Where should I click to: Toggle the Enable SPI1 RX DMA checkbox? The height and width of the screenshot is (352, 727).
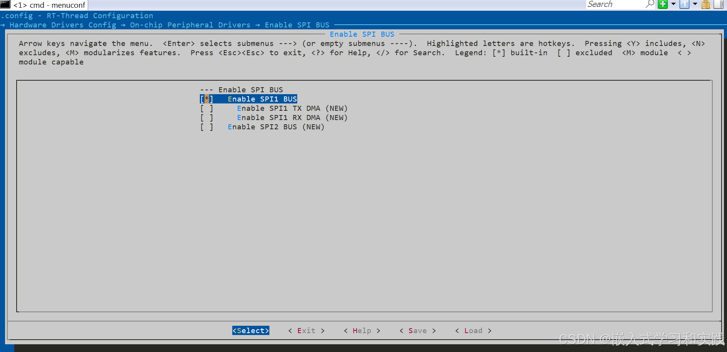(x=206, y=118)
